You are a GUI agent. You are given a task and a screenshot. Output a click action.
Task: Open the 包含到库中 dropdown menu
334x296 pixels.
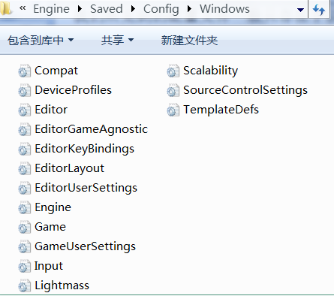[x=41, y=41]
